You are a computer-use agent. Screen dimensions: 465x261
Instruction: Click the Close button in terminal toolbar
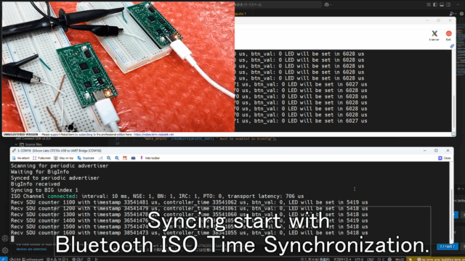click(x=445, y=158)
